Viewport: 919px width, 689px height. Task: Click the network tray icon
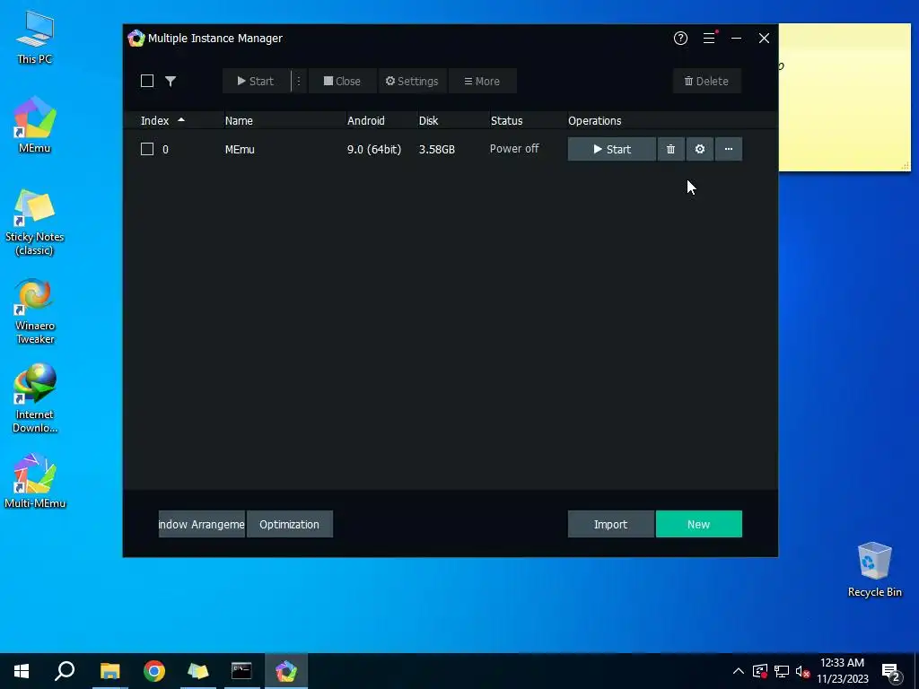click(x=782, y=671)
